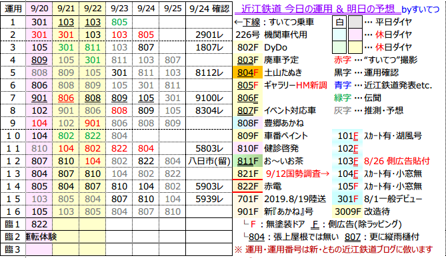This screenshot has width=446, height=258.
Task: Click the 運用 header cell
Action: pos(13,9)
